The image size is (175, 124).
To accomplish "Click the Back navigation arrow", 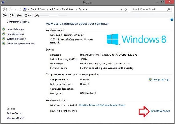I will [x=5, y=9].
